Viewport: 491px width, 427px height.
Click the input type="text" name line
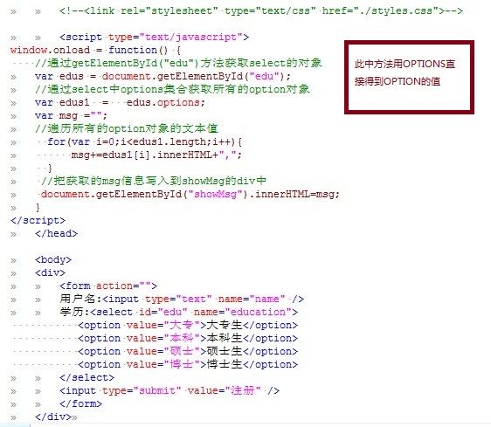pyautogui.click(x=182, y=300)
